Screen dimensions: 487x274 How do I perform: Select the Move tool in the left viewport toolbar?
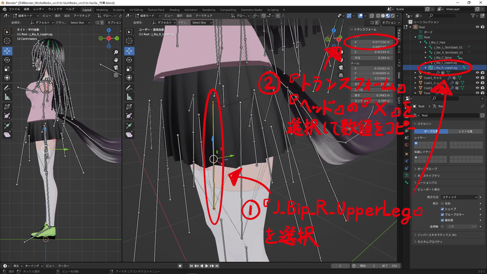pyautogui.click(x=7, y=51)
